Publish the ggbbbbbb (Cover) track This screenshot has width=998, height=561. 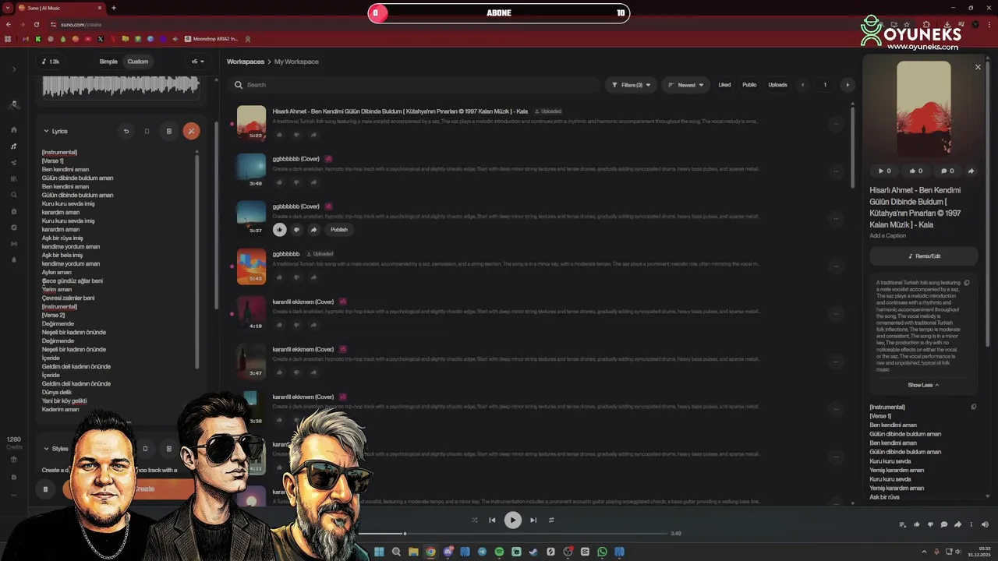click(x=339, y=230)
